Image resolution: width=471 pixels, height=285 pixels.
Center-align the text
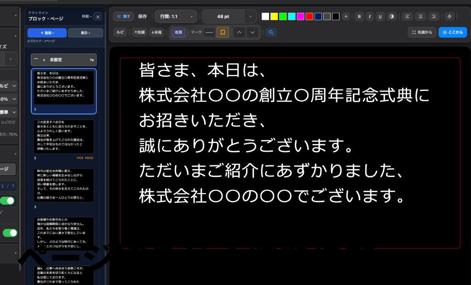[420, 17]
